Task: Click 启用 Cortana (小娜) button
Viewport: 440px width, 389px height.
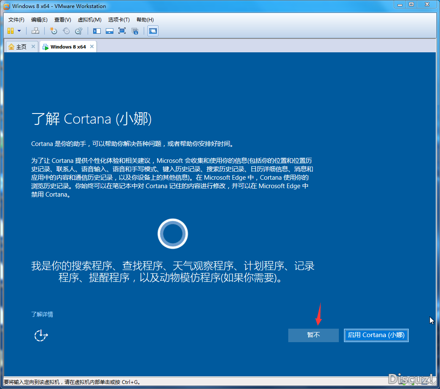Action: click(376, 335)
